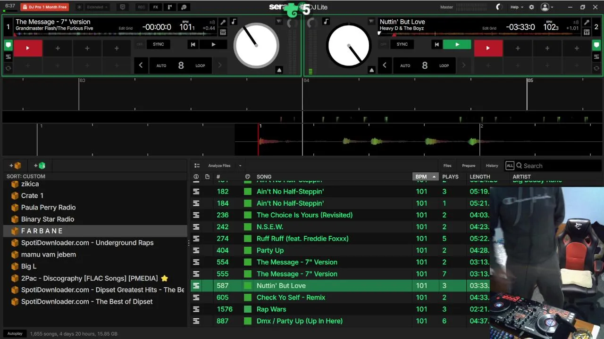Adjust the master output knob
Screen dimensions: 604x339
click(499, 7)
